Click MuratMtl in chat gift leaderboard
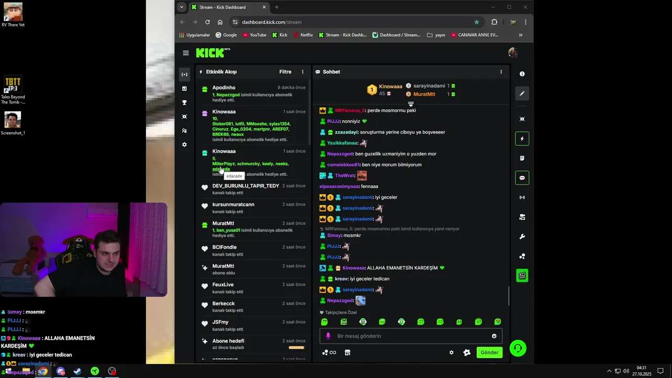672x378 pixels. coord(424,94)
